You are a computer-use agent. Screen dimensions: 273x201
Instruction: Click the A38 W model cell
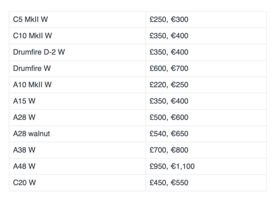(24, 150)
